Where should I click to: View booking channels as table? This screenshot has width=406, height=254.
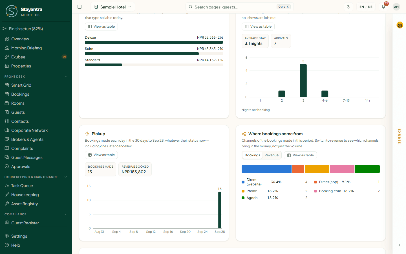pyautogui.click(x=300, y=155)
